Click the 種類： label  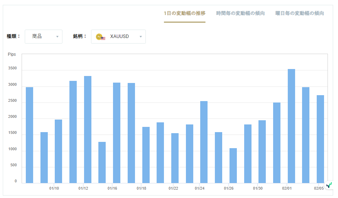point(13,36)
